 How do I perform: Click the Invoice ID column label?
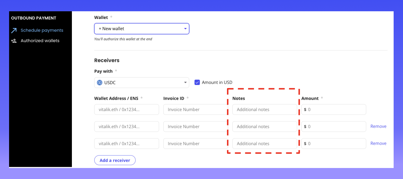174,98
